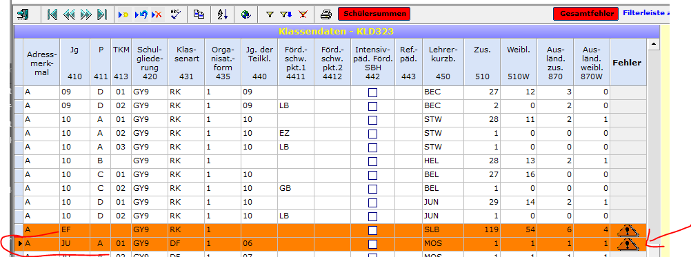691x257 pixels.
Task: Click the Zus. 510 column header
Action: click(x=482, y=63)
